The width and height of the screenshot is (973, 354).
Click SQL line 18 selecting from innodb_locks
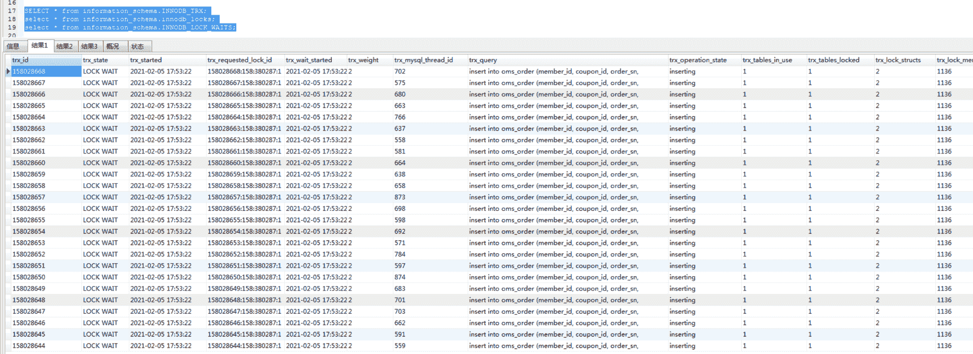point(119,19)
